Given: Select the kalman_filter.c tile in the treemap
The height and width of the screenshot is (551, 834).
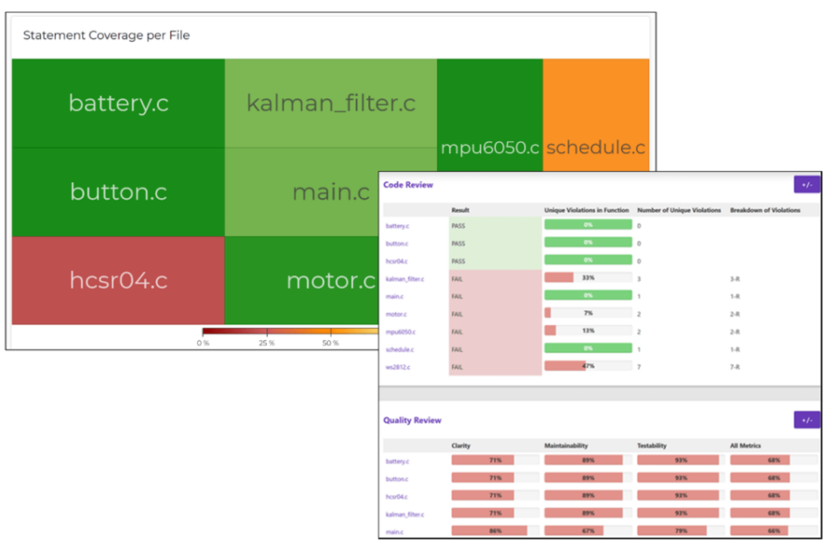Looking at the screenshot, I should point(331,103).
